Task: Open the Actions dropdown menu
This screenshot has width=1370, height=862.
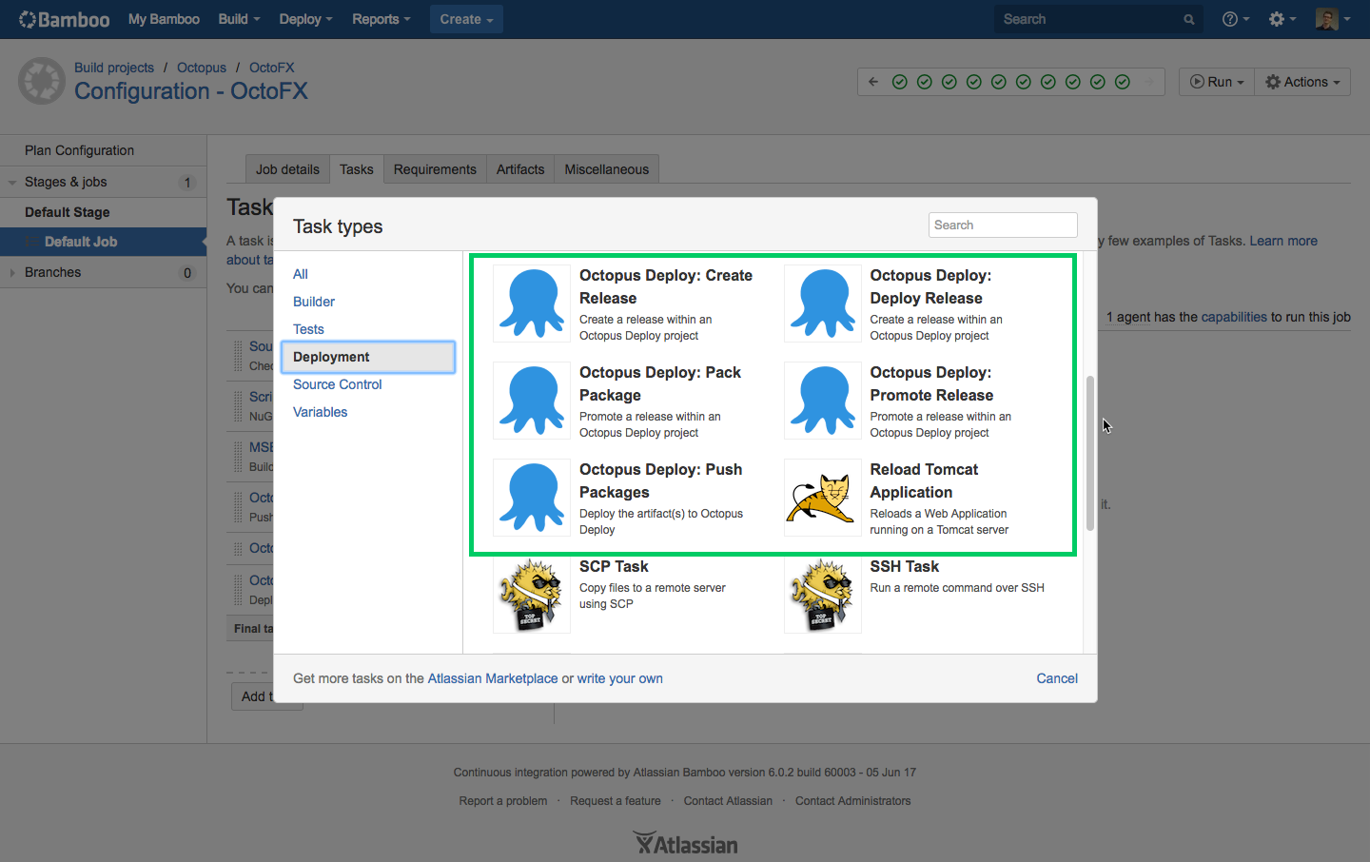Action: pyautogui.click(x=1301, y=81)
